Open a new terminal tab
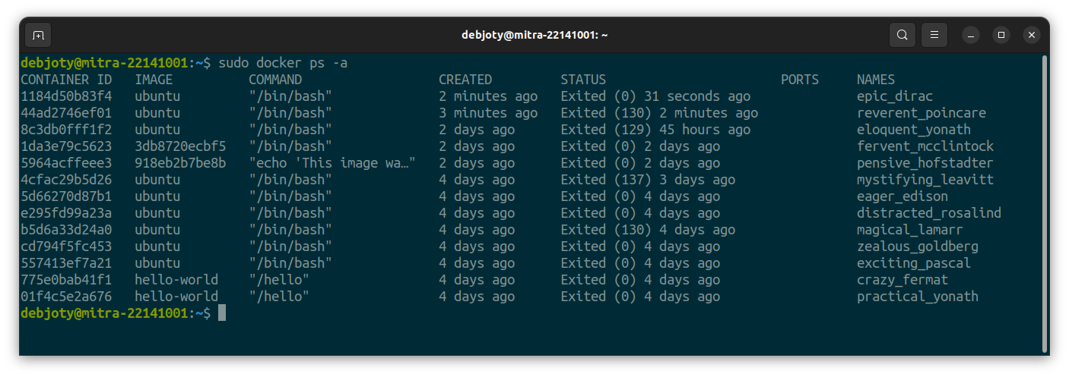 38,35
